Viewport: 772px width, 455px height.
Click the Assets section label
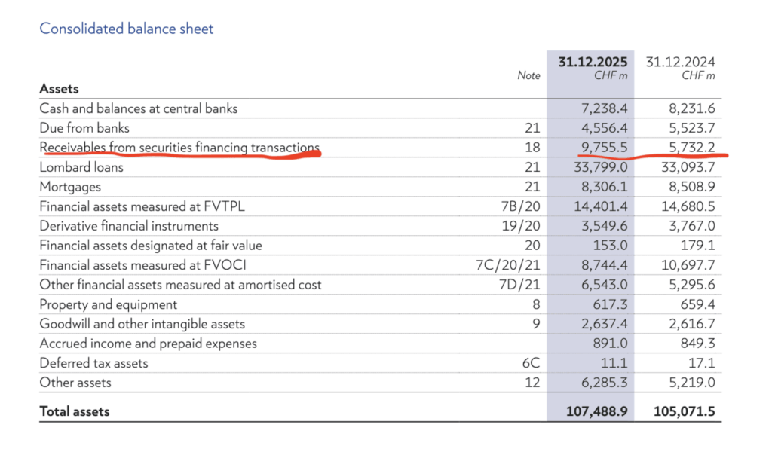click(59, 89)
